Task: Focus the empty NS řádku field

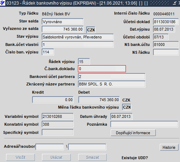Action: point(166,52)
